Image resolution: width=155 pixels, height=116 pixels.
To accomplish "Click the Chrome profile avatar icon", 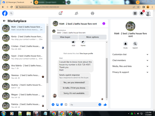I will point(148,7).
